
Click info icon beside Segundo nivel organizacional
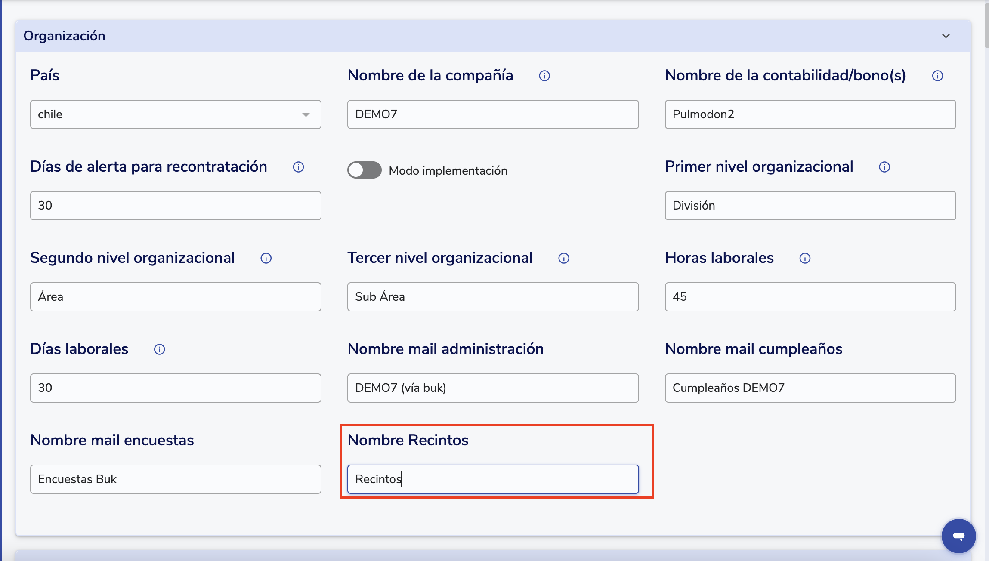click(x=266, y=258)
